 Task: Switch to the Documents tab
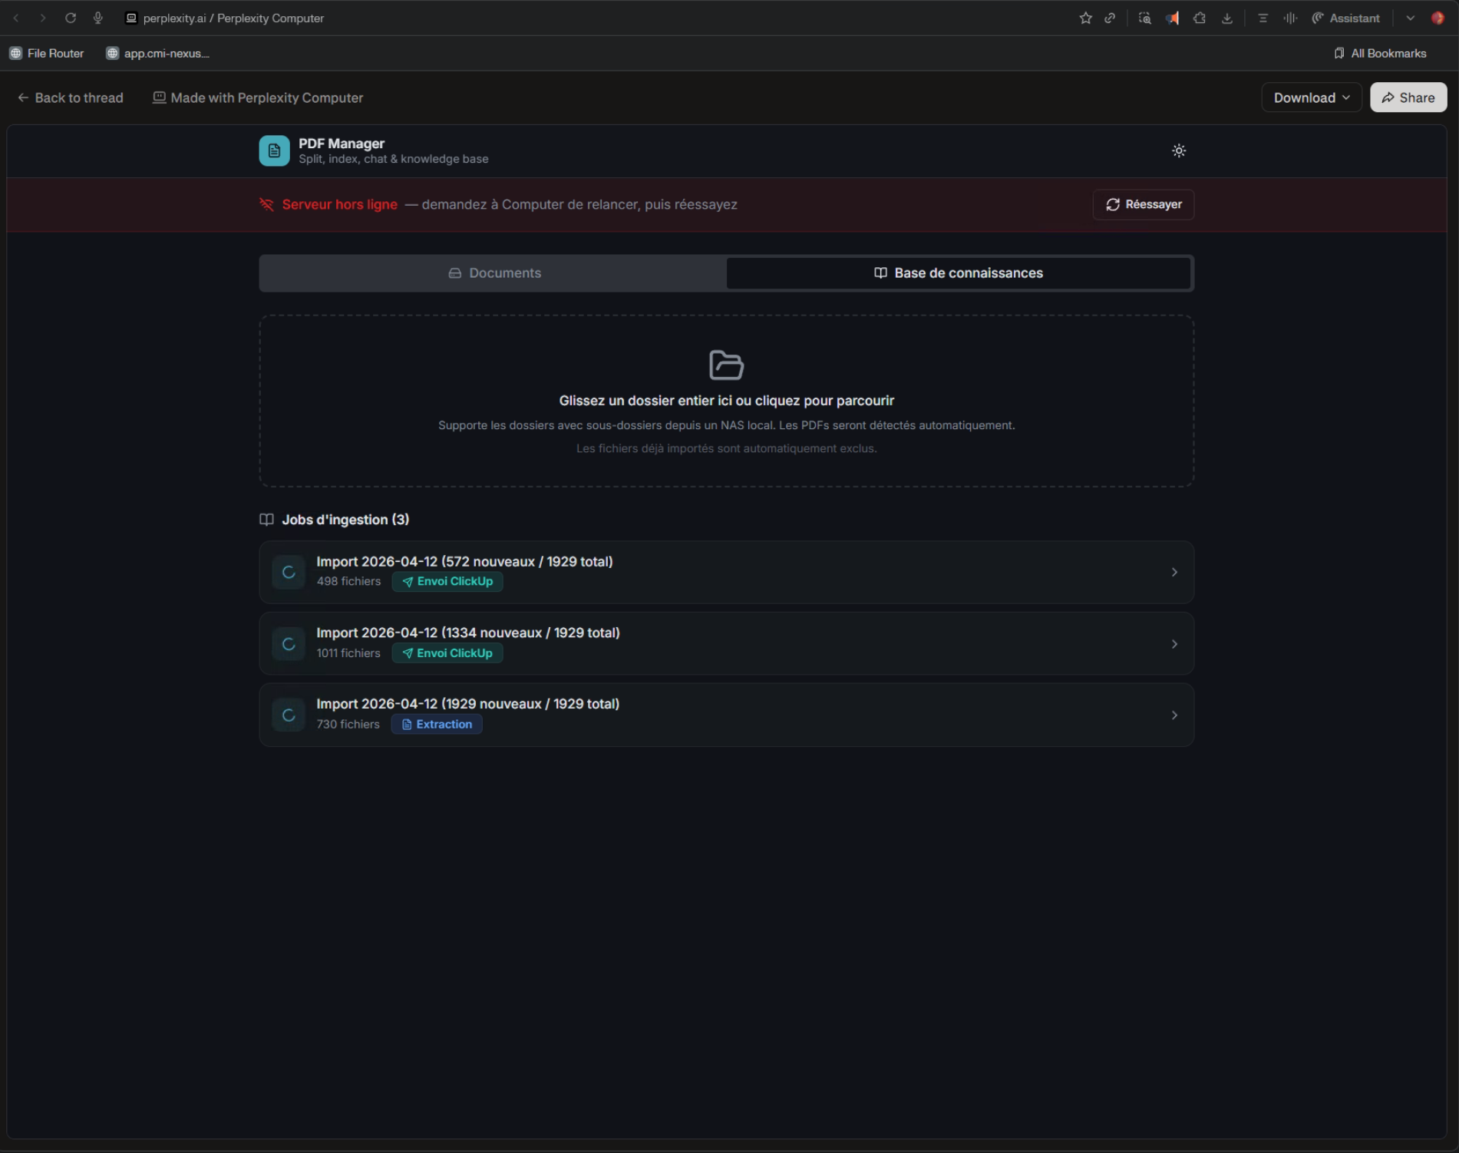click(493, 273)
